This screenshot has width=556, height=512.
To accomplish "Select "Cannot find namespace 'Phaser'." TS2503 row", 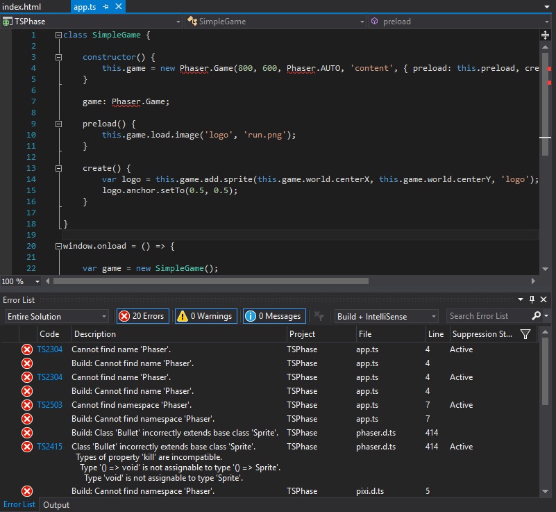I will point(269,405).
